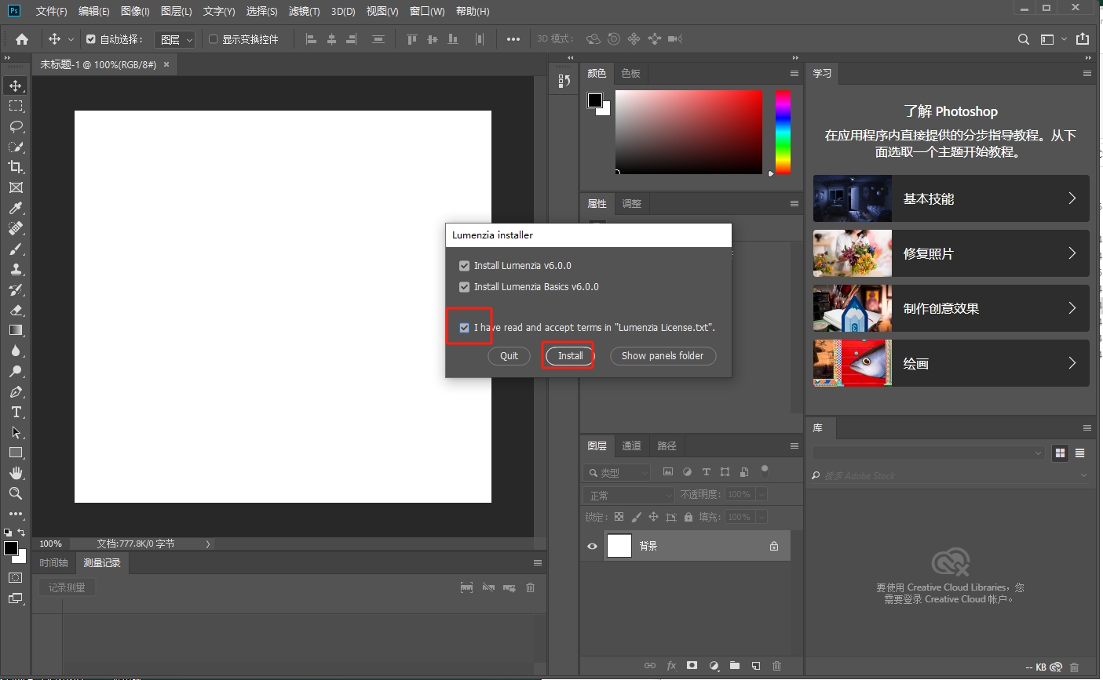Switch to the 时间轴 tab
This screenshot has width=1103, height=680.
tap(54, 562)
